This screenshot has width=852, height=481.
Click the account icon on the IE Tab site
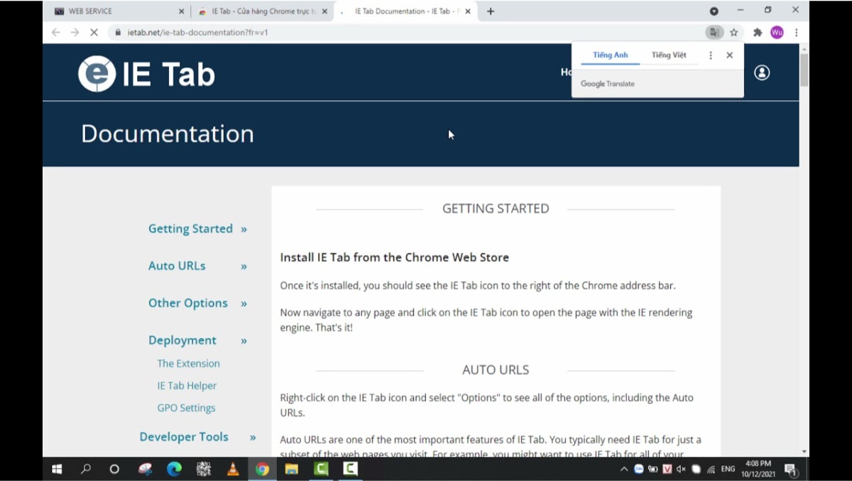762,72
